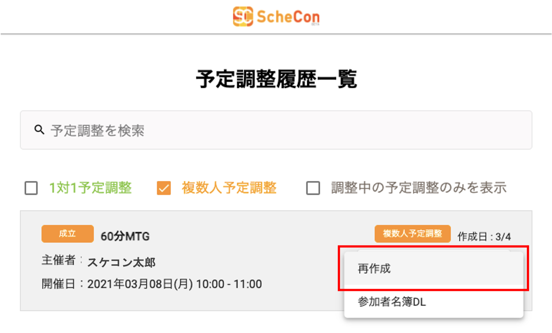Enable the 1対1予定調整 checkbox
552x333 pixels.
31,188
